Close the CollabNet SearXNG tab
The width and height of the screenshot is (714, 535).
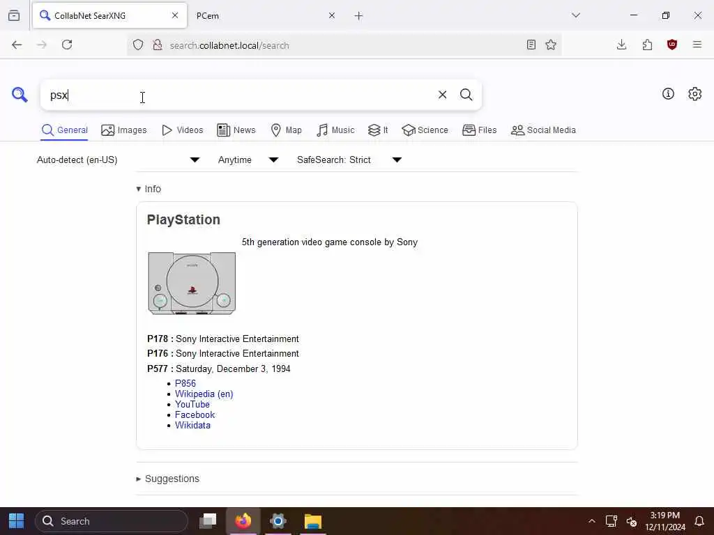(175, 15)
